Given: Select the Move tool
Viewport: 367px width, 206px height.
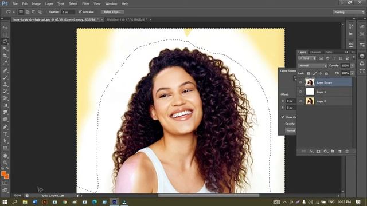Looking at the screenshot, I should [5, 27].
